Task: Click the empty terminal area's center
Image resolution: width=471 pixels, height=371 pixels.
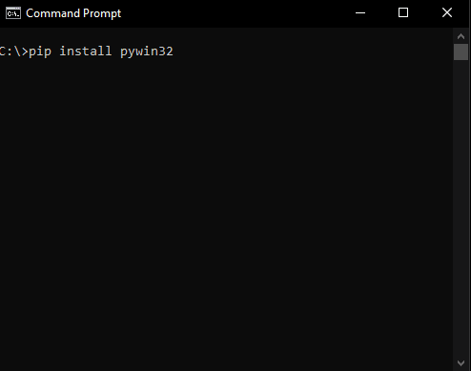Action: tap(226, 199)
